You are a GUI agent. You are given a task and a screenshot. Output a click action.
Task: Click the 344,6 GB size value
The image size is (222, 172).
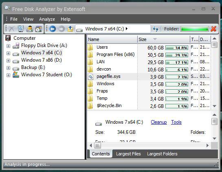[126, 132]
